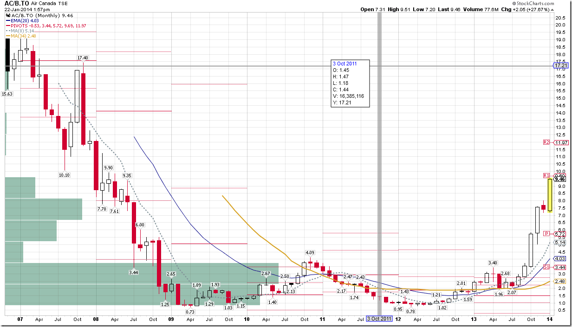
Task: Click the Y: 17.21 tooltip row
Action: [x=342, y=103]
